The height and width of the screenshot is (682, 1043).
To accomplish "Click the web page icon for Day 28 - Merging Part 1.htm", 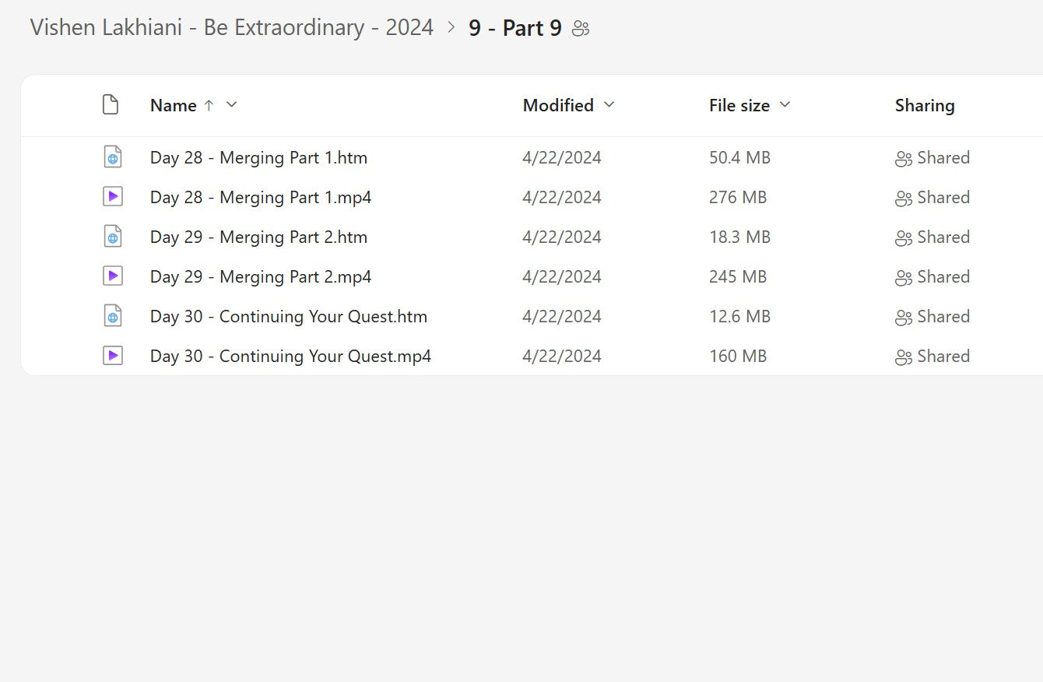I will coord(113,157).
